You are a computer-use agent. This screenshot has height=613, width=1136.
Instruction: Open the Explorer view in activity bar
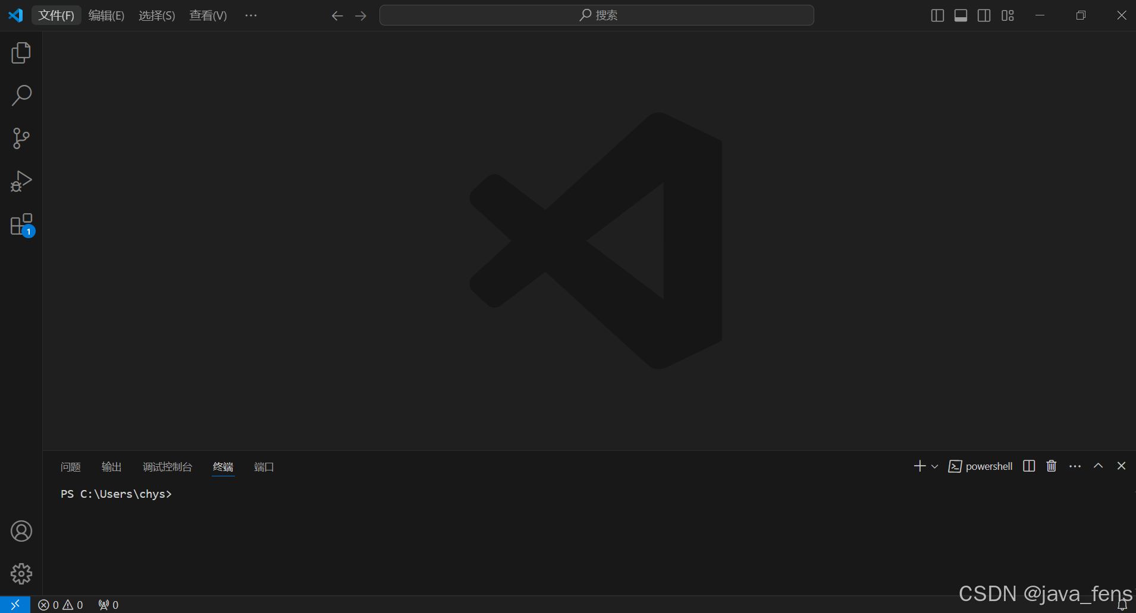pos(21,53)
